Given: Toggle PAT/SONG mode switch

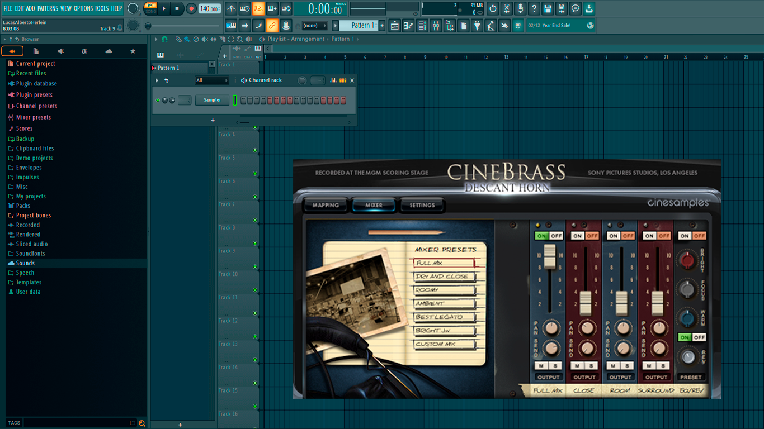Looking at the screenshot, I should tap(151, 8).
